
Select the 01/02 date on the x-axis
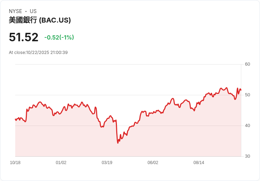[x=61, y=163]
